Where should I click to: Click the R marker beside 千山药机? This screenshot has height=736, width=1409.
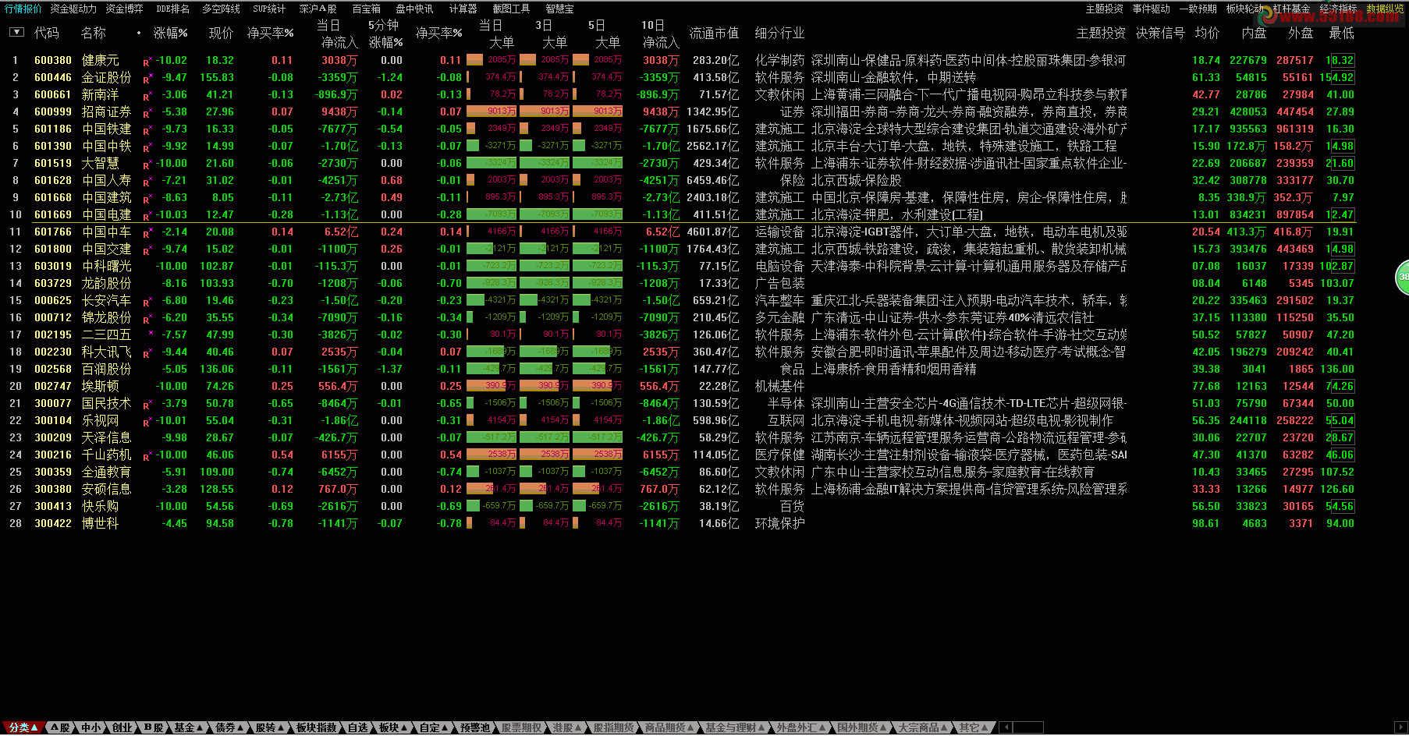[x=147, y=456]
